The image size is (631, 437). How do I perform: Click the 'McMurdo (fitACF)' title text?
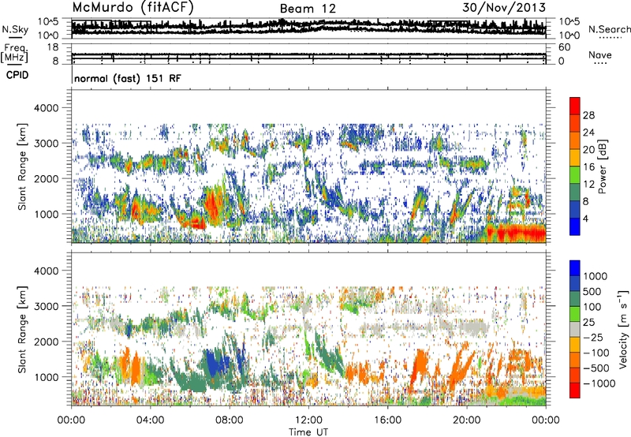133,8
